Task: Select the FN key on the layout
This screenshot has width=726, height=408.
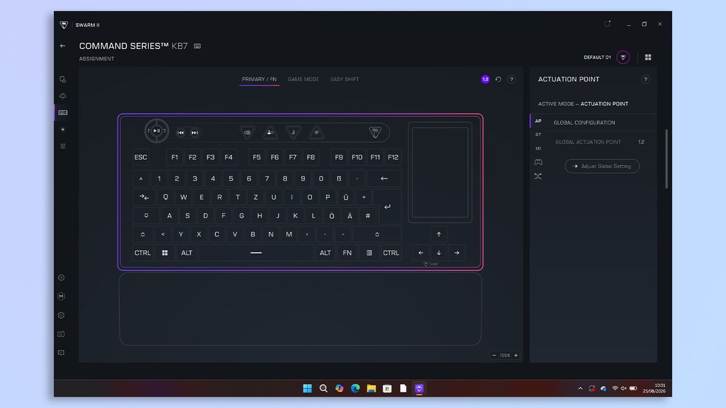Action: click(x=347, y=253)
